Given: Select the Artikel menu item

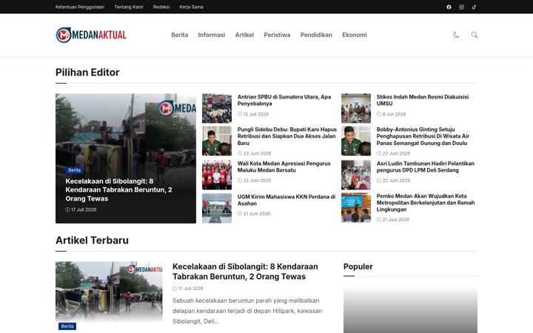Looking at the screenshot, I should click(244, 35).
